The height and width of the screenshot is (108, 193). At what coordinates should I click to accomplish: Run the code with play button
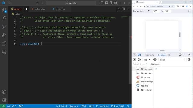click(x=119, y=9)
